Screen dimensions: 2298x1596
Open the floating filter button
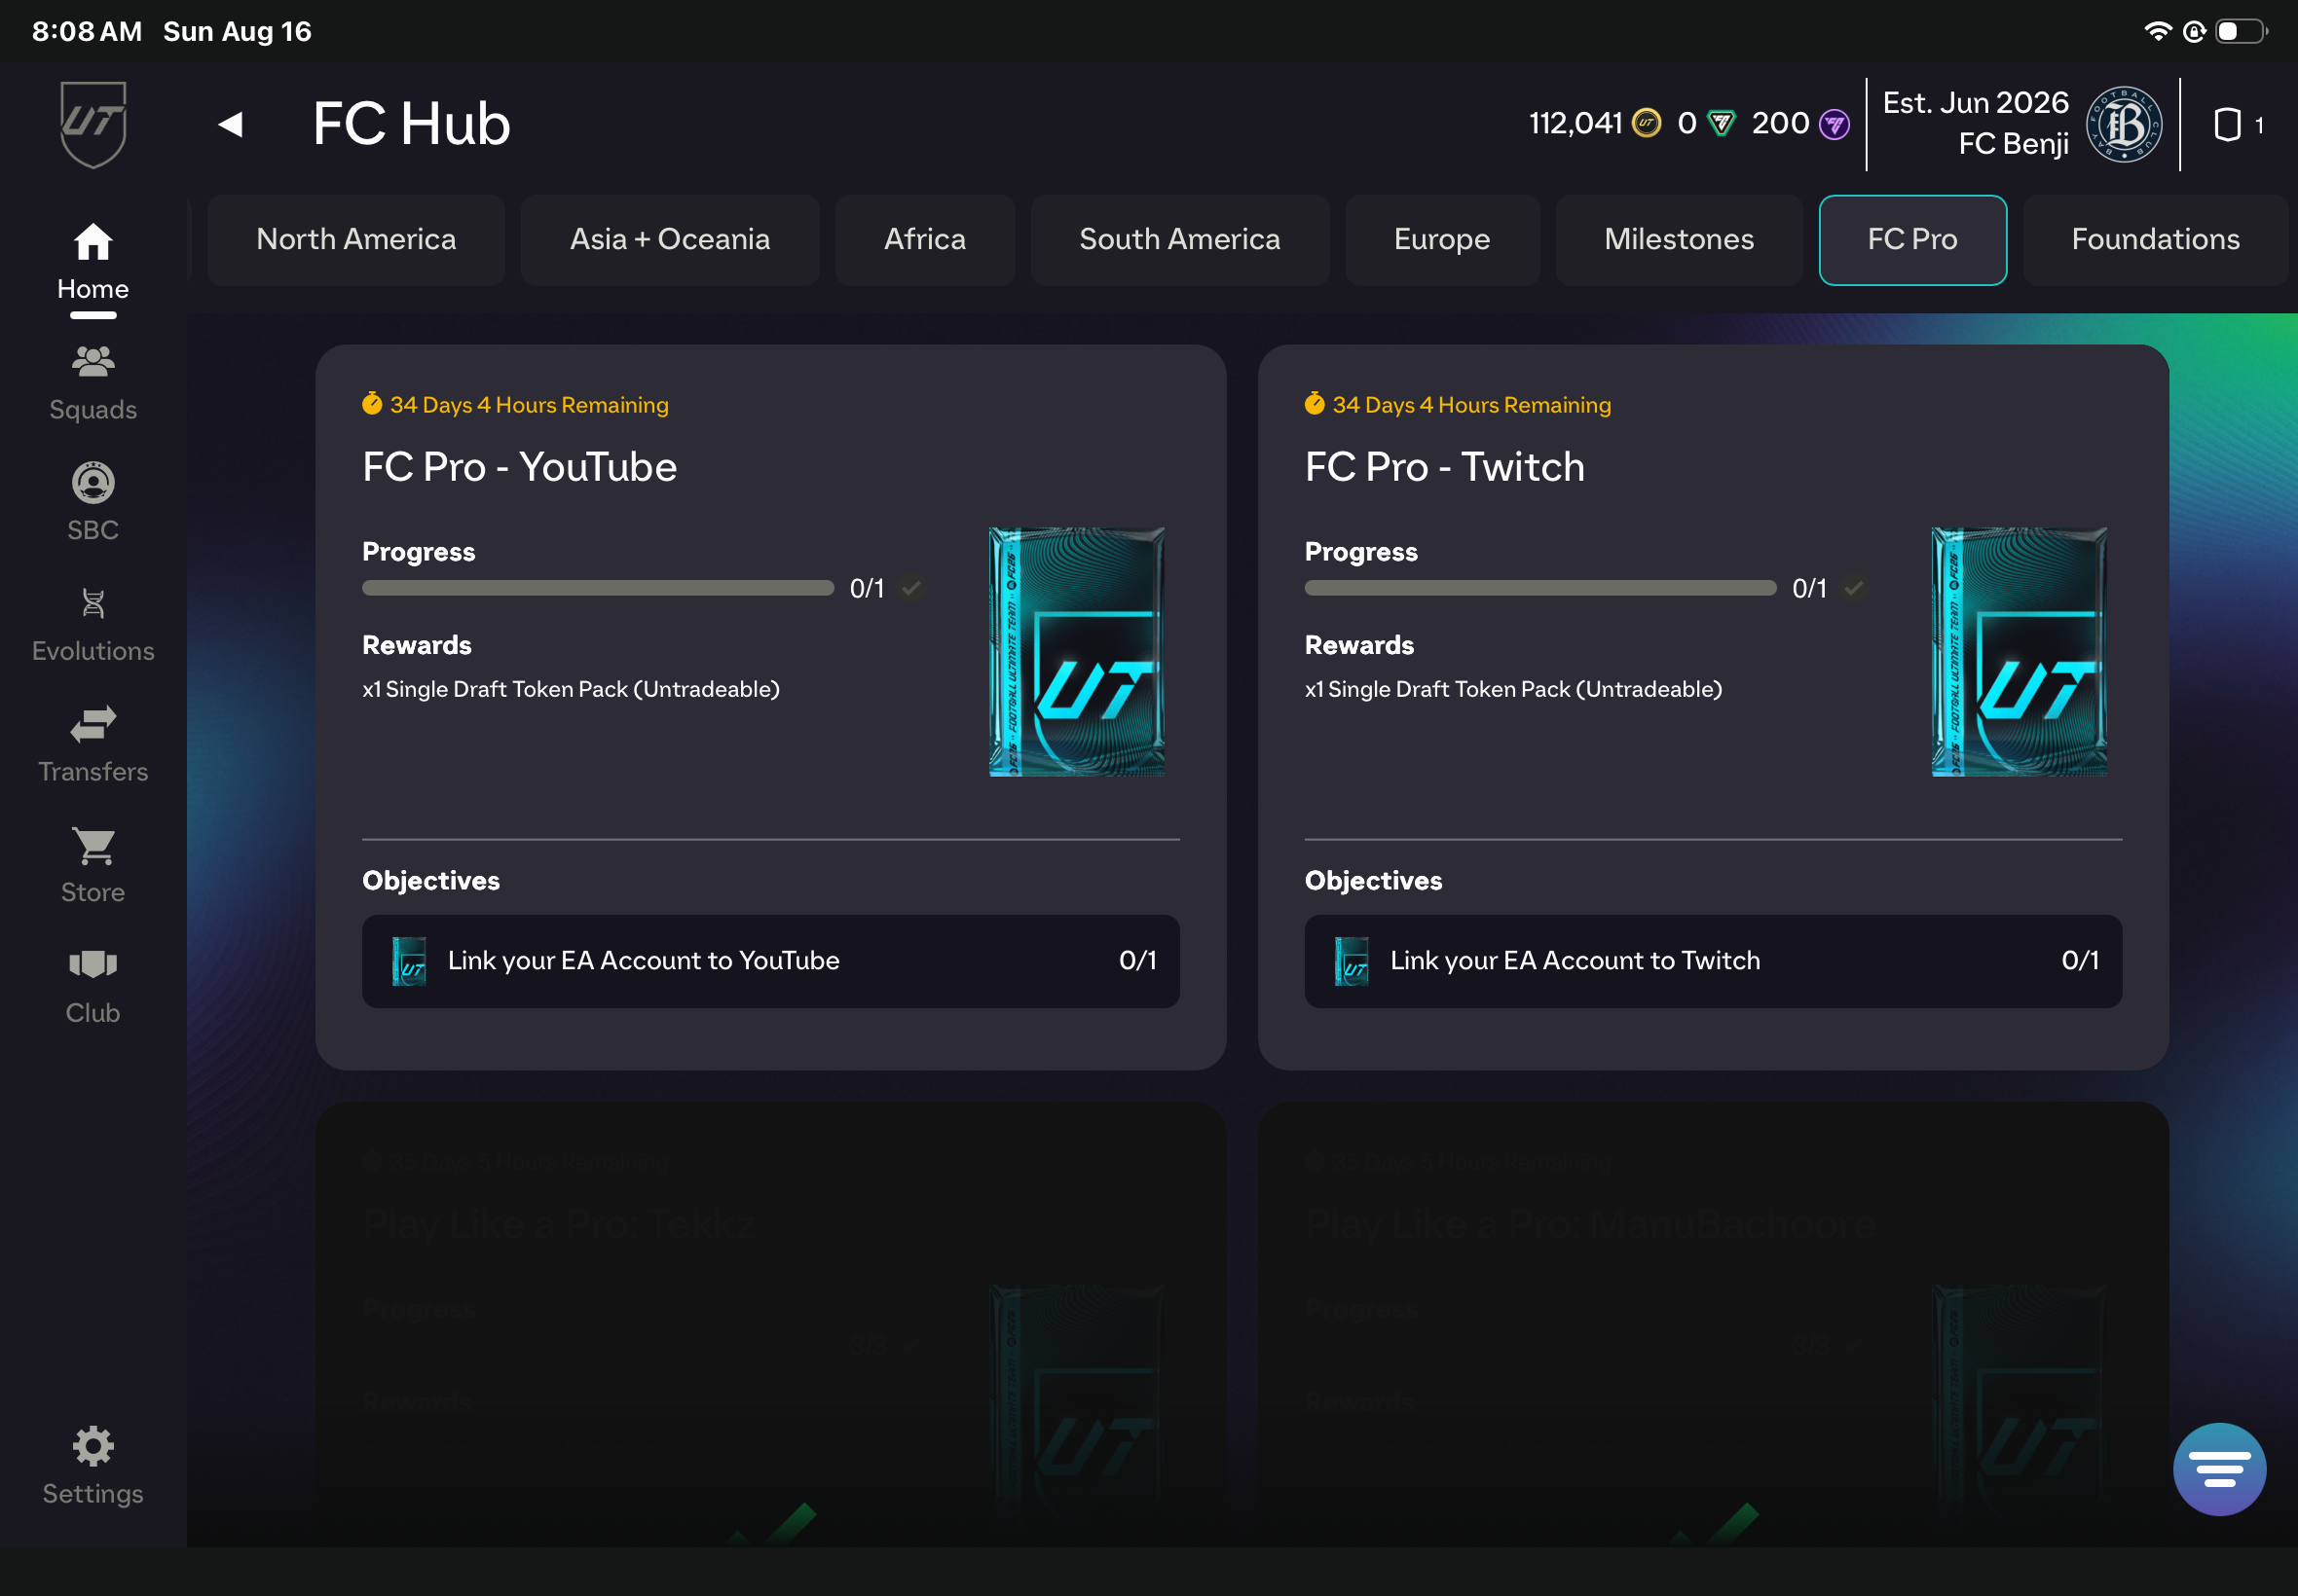(x=2219, y=1469)
